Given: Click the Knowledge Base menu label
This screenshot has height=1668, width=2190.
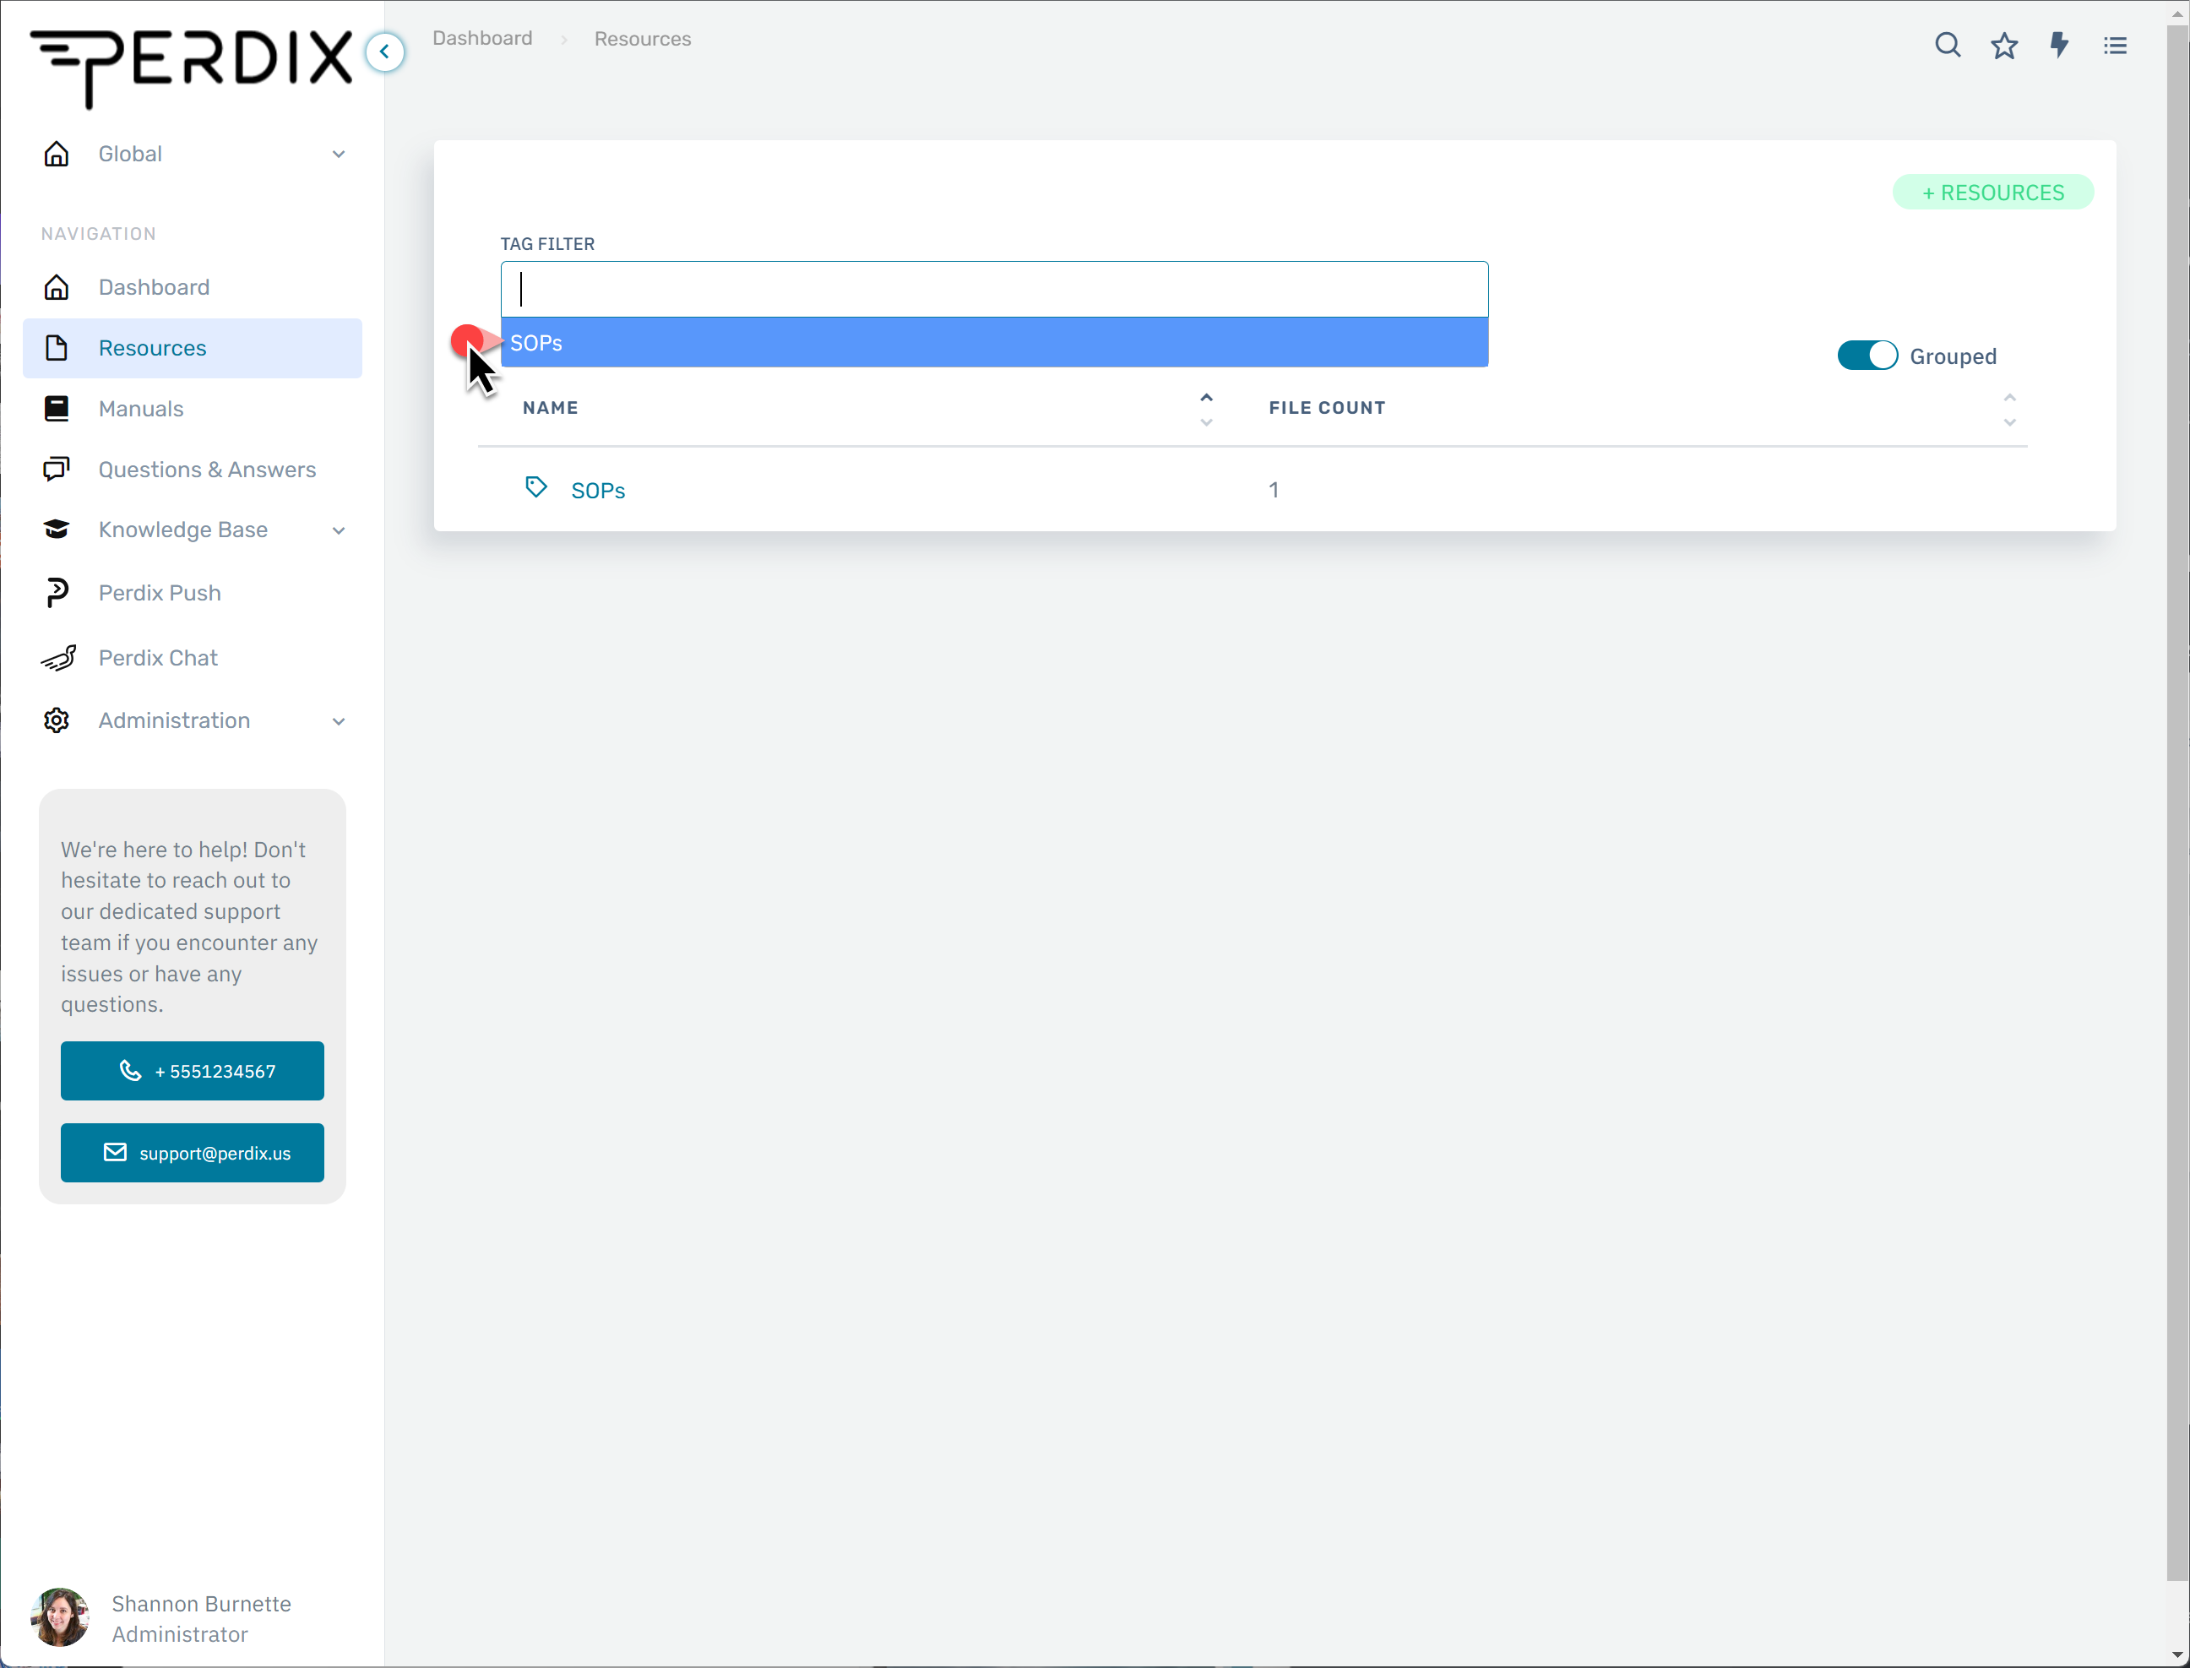Looking at the screenshot, I should [182, 530].
